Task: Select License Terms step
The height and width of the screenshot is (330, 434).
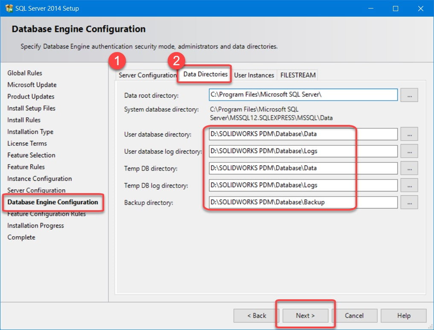Action: tap(27, 143)
